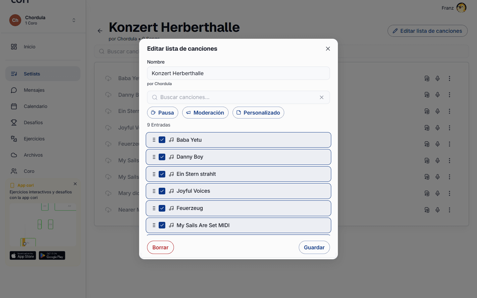This screenshot has height=298, width=477.
Task: Click Franz's user avatar
Action: tap(461, 8)
